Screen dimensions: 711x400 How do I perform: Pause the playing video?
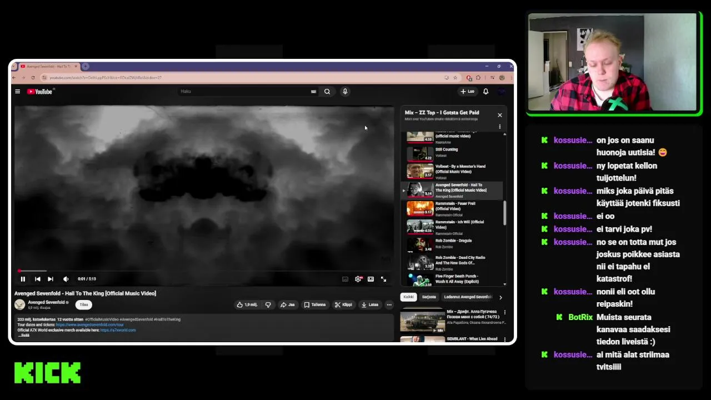(23, 279)
